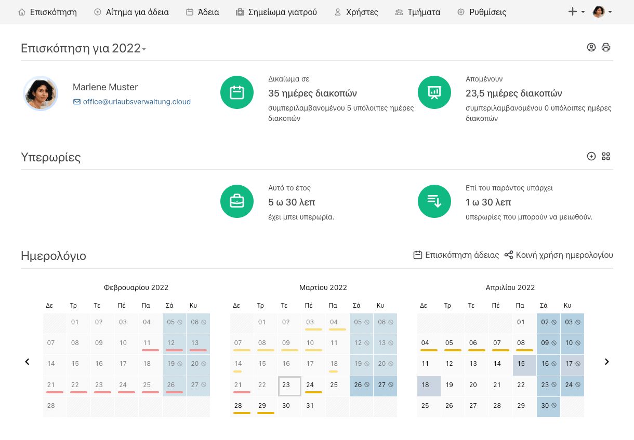This screenshot has height=440, width=634.
Task: Go to previous months with left arrow
Action: pos(28,362)
